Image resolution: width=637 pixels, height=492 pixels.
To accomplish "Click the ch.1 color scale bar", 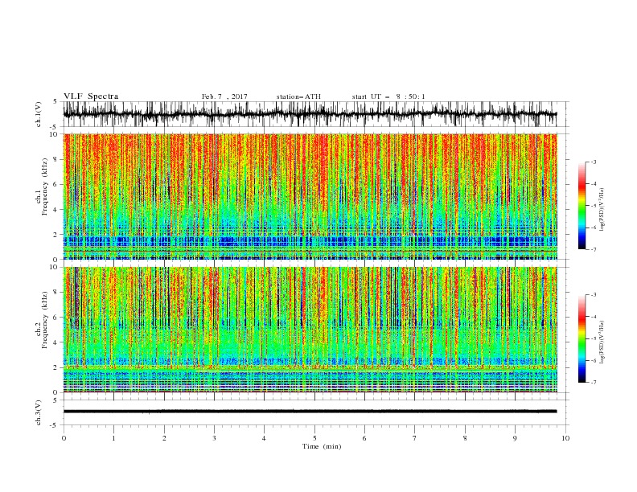I will (582, 206).
